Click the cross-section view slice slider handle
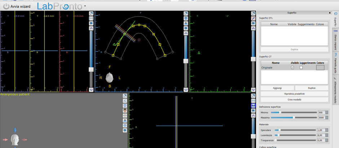Image resolution: width=339 pixels, height=148 pixels. (91, 69)
